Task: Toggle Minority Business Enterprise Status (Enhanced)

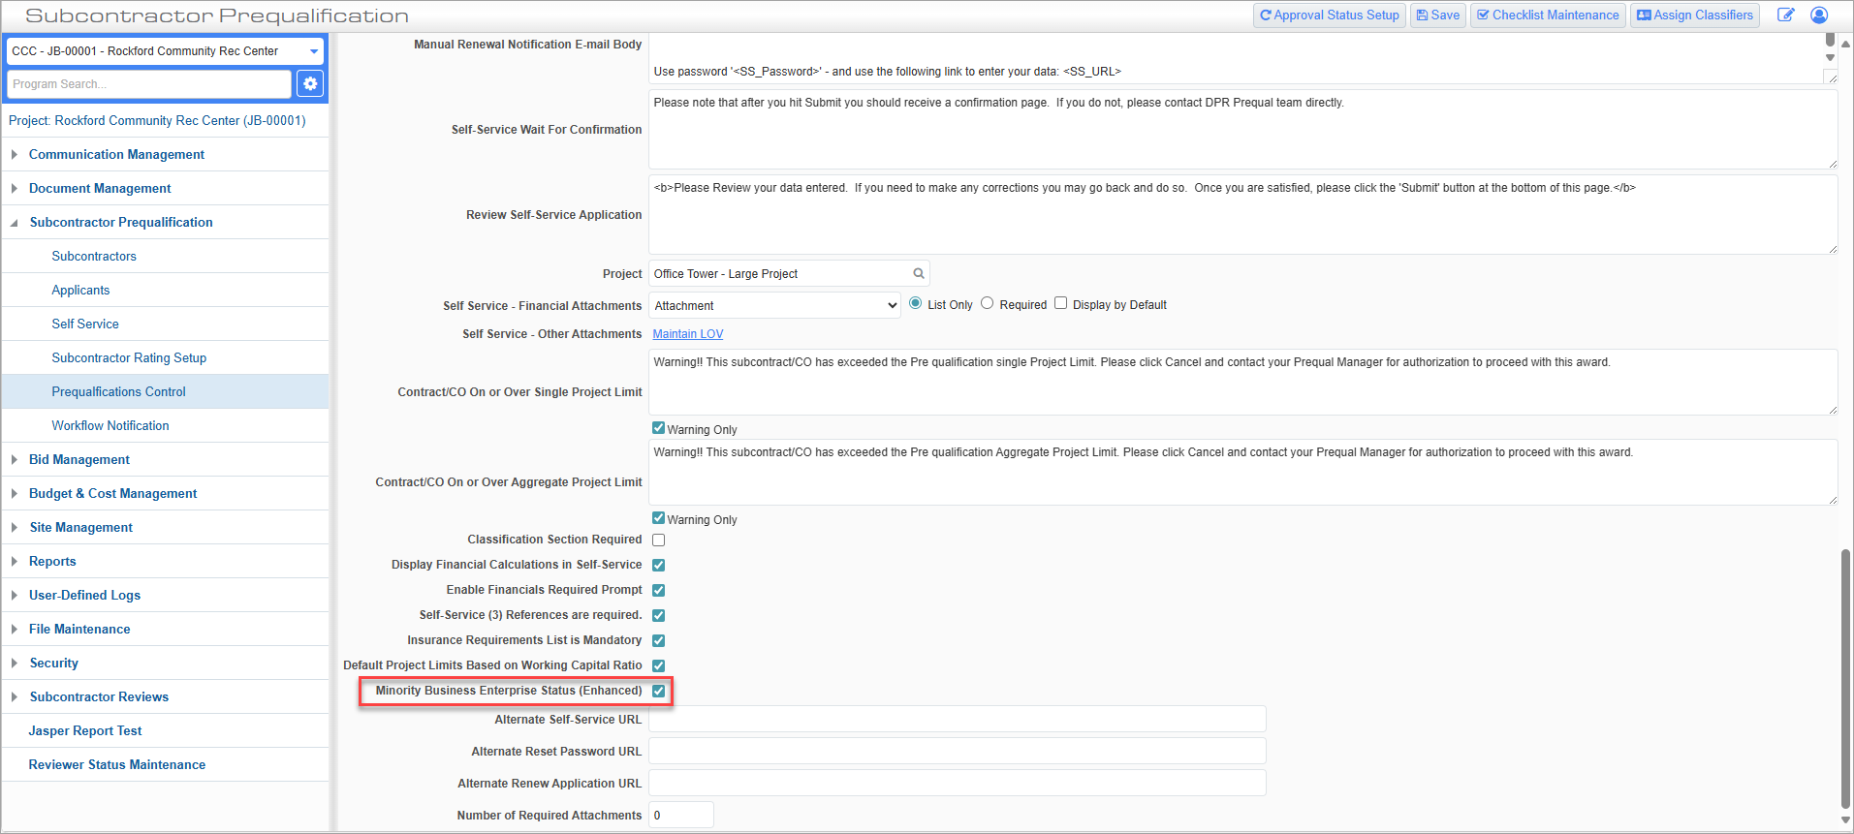Action: (x=658, y=692)
